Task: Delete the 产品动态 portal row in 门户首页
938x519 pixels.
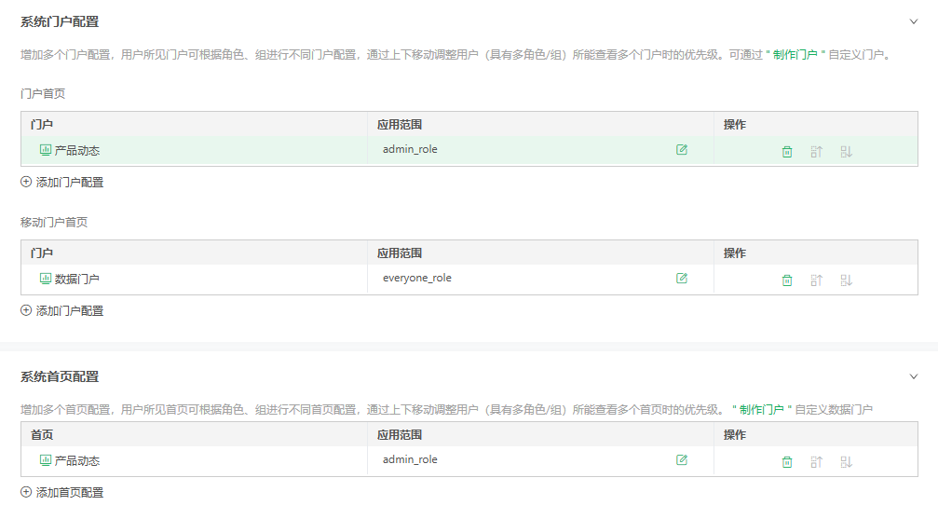Action: pos(787,152)
